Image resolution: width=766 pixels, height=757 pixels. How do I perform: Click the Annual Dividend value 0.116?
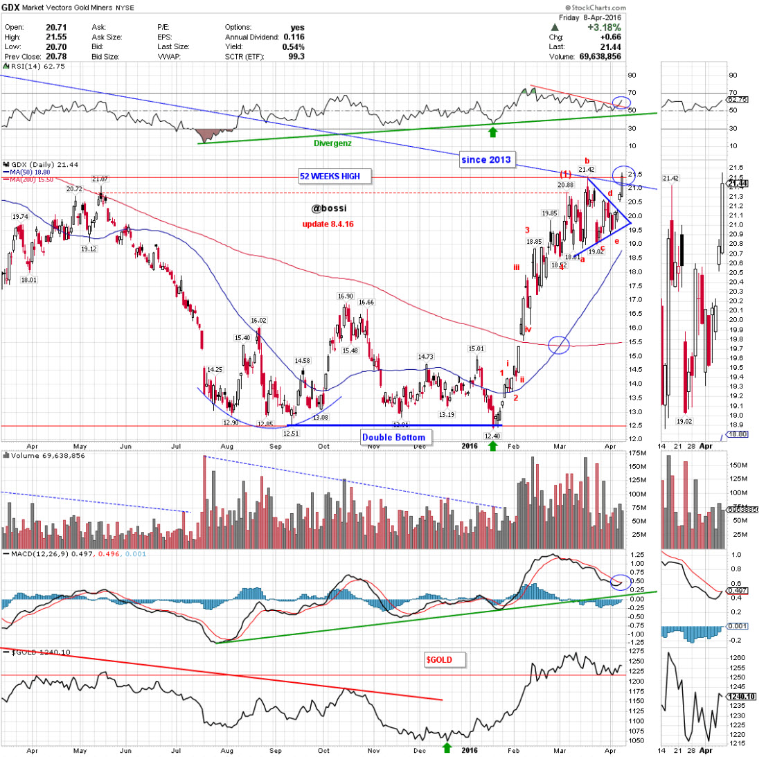point(293,37)
